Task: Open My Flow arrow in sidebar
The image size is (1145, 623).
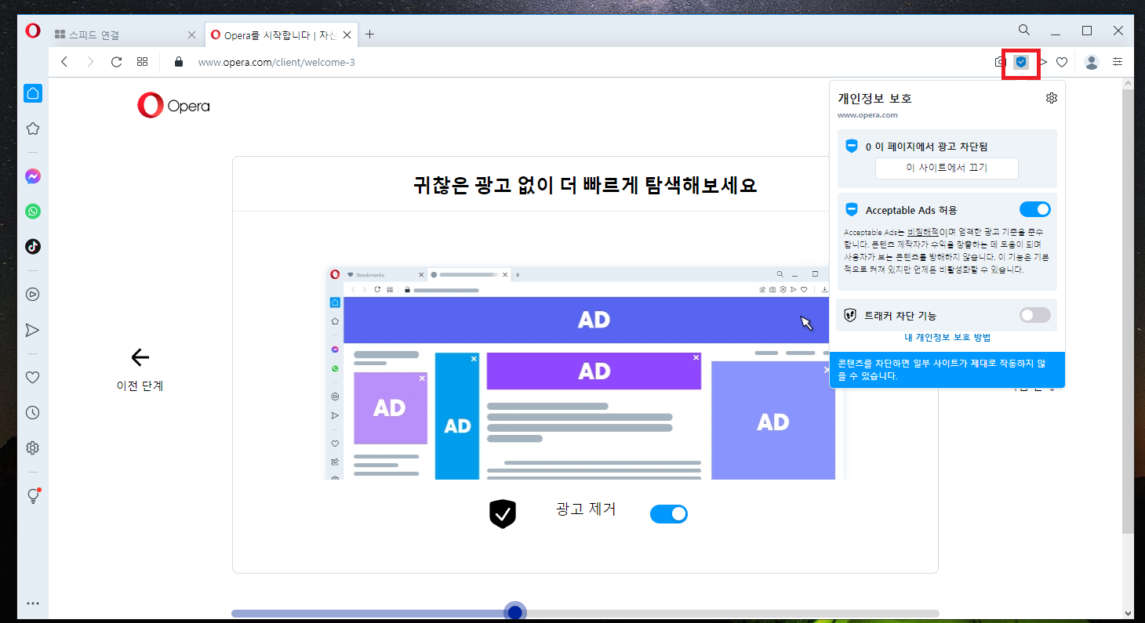Action: (x=33, y=330)
